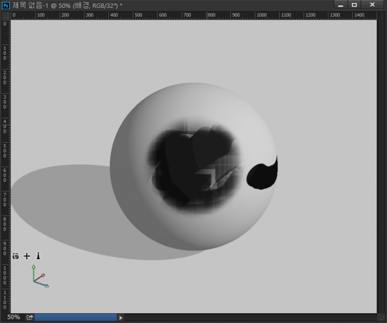
Task: Click the 50% zoom level field
Action: 13,317
